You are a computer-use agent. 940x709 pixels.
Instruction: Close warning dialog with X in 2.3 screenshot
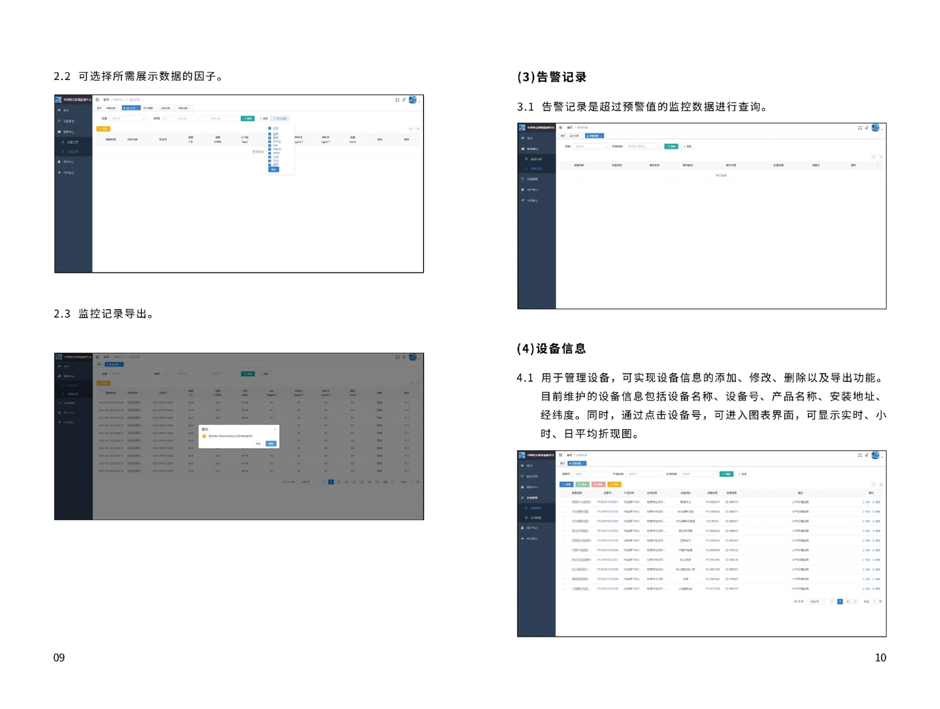275,429
